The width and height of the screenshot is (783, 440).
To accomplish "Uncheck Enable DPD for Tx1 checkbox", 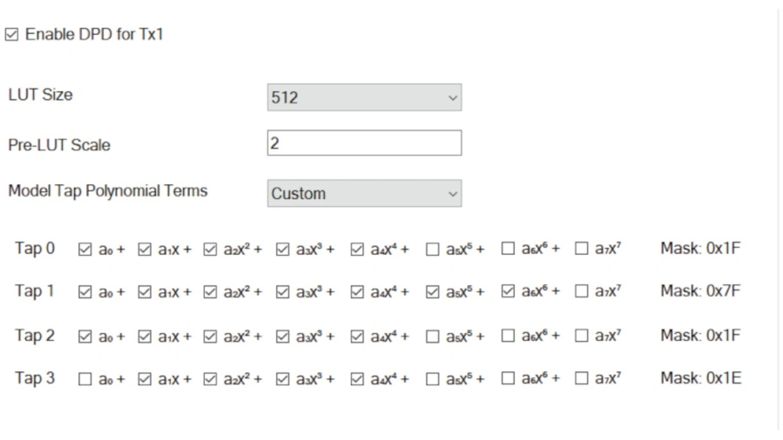I will pyautogui.click(x=12, y=35).
